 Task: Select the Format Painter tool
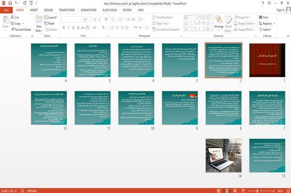(x=21, y=30)
